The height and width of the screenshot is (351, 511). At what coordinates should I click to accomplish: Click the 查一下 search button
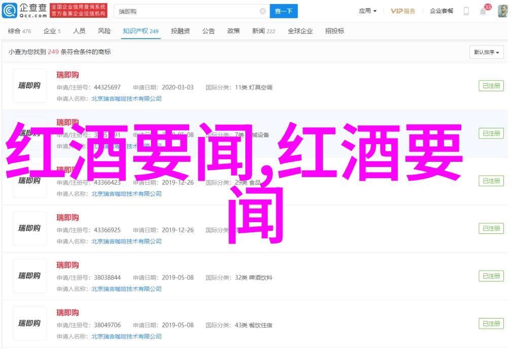coord(283,12)
